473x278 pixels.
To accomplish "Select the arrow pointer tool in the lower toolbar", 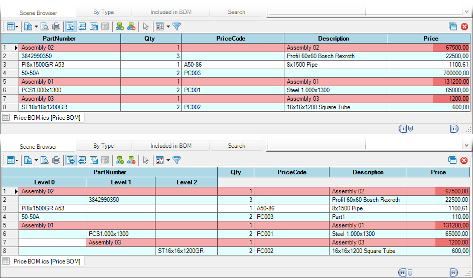I will (x=146, y=160).
